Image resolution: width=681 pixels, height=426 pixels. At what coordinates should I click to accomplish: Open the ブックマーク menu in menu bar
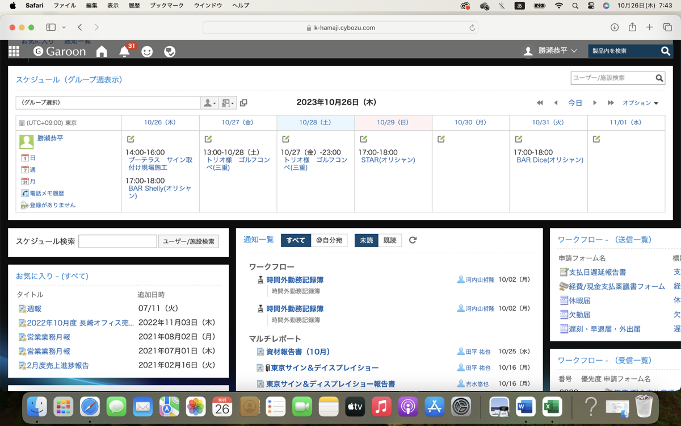[x=167, y=6]
